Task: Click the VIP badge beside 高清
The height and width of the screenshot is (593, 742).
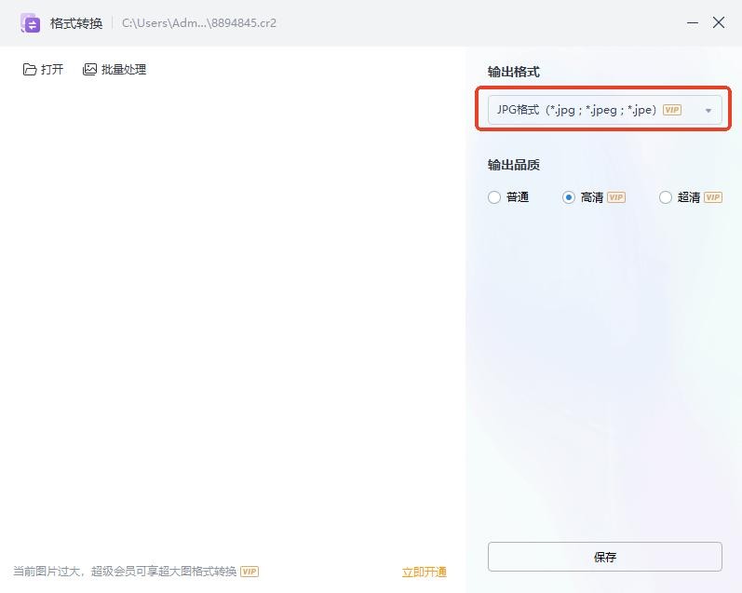Action: tap(615, 197)
